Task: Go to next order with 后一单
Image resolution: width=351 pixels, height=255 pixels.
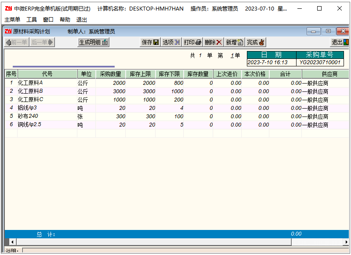Action: point(42,42)
